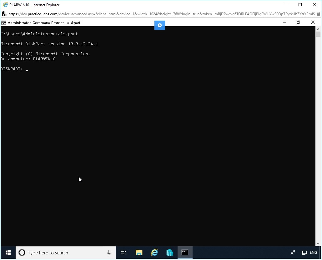322x260 pixels.
Task: Launch File Explorer from the taskbar
Action: tap(139, 253)
